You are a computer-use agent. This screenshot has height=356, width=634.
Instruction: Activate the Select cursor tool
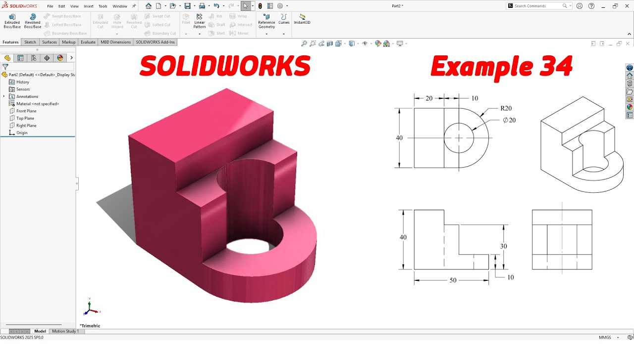tap(246, 6)
